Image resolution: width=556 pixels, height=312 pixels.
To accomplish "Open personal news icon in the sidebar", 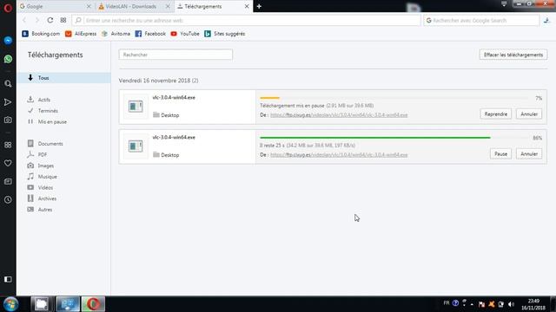I will (8, 181).
